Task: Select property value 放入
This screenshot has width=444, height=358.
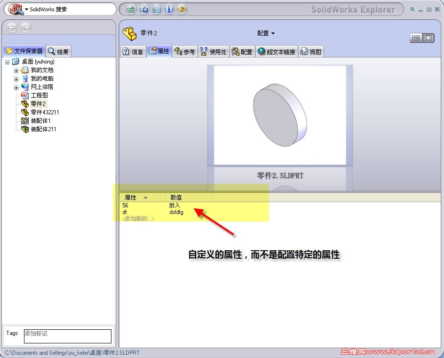Action: tap(174, 205)
